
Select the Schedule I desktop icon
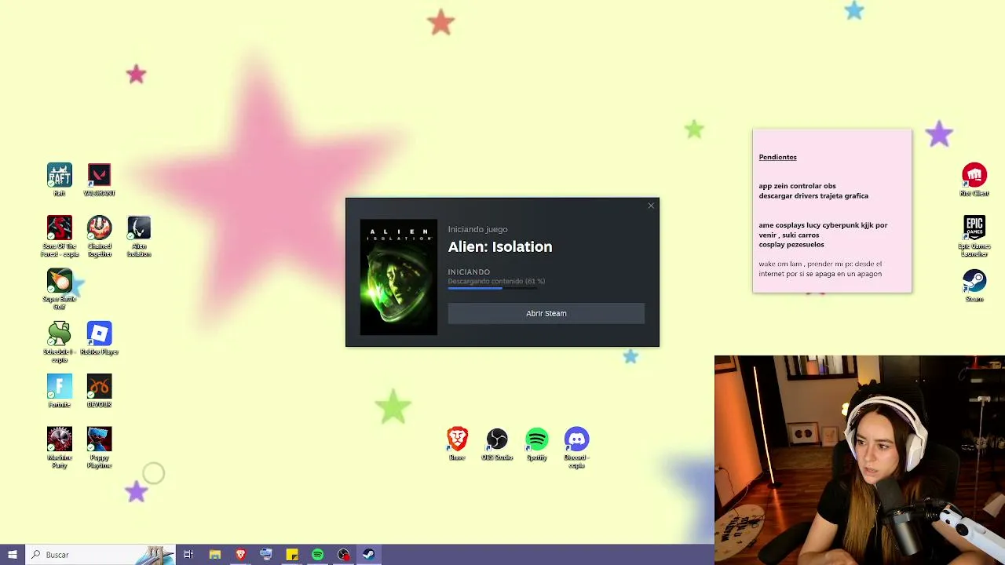coord(60,342)
